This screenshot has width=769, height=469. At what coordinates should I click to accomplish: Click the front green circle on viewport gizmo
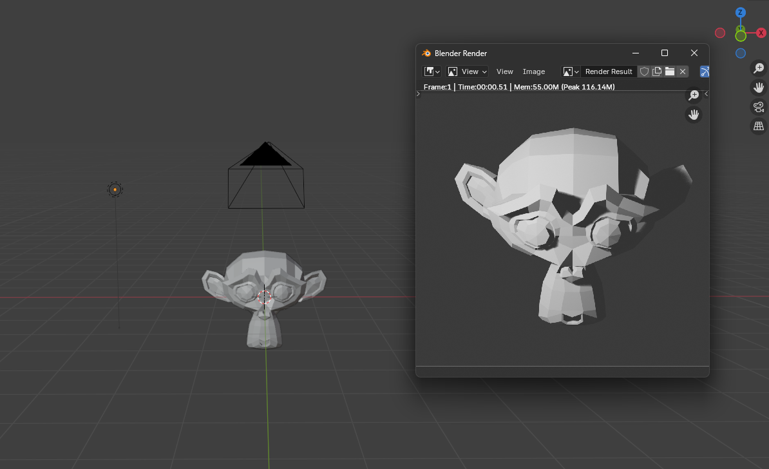[x=741, y=35]
